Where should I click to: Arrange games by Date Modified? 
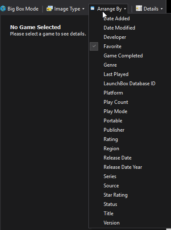(x=119, y=28)
